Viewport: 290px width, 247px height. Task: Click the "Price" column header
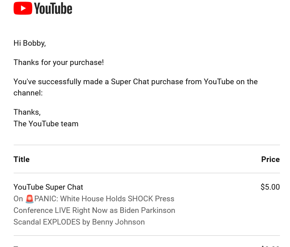point(270,159)
